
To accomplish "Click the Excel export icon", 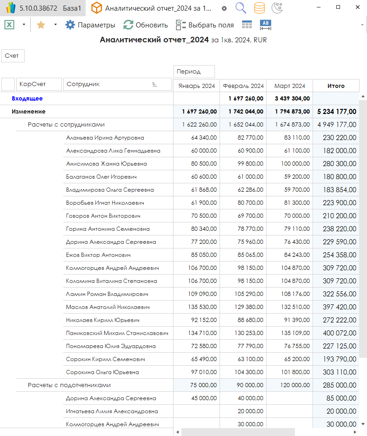I will (9, 25).
